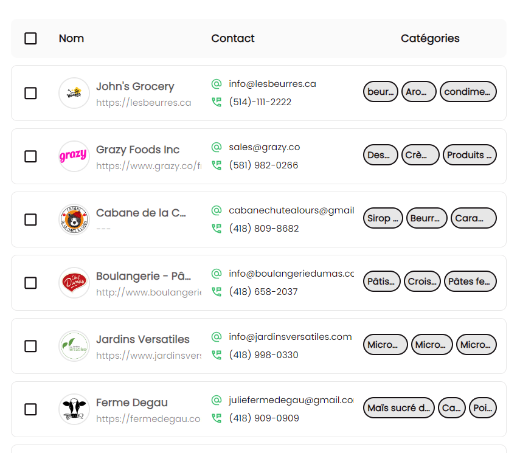The width and height of the screenshot is (520, 453).
Task: Tick the Ferme Degau row checkbox
Action: coord(30,409)
